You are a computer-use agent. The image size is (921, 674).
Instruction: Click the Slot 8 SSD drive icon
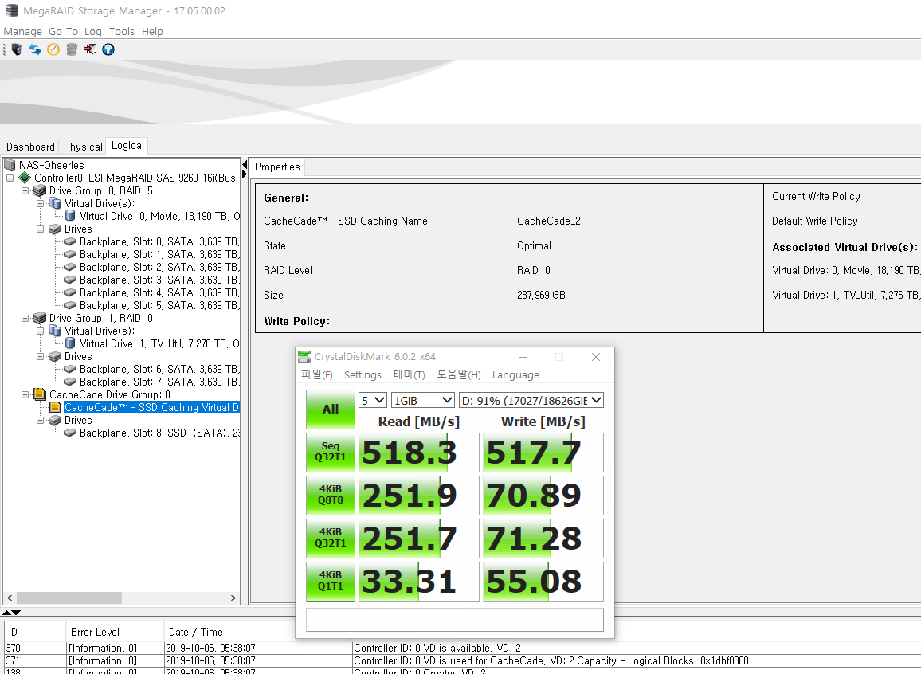click(70, 433)
